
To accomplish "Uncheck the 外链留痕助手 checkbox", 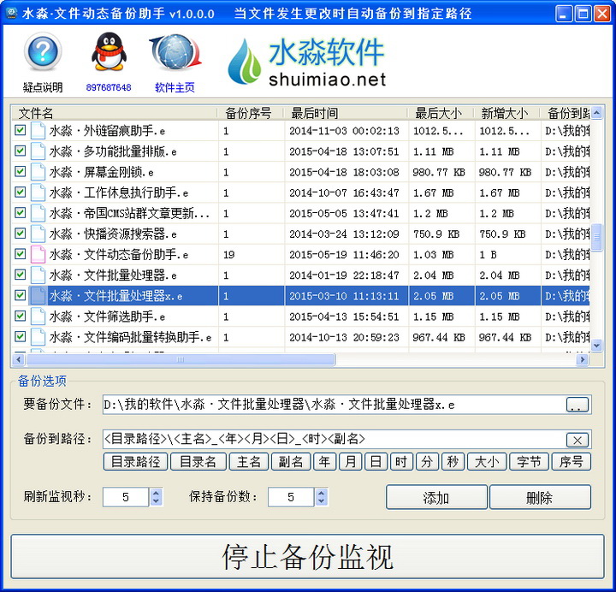I will click(x=20, y=130).
